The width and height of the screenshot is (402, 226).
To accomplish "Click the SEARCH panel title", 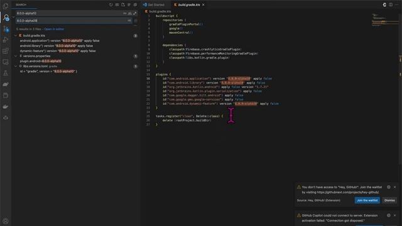I will (x=21, y=4).
